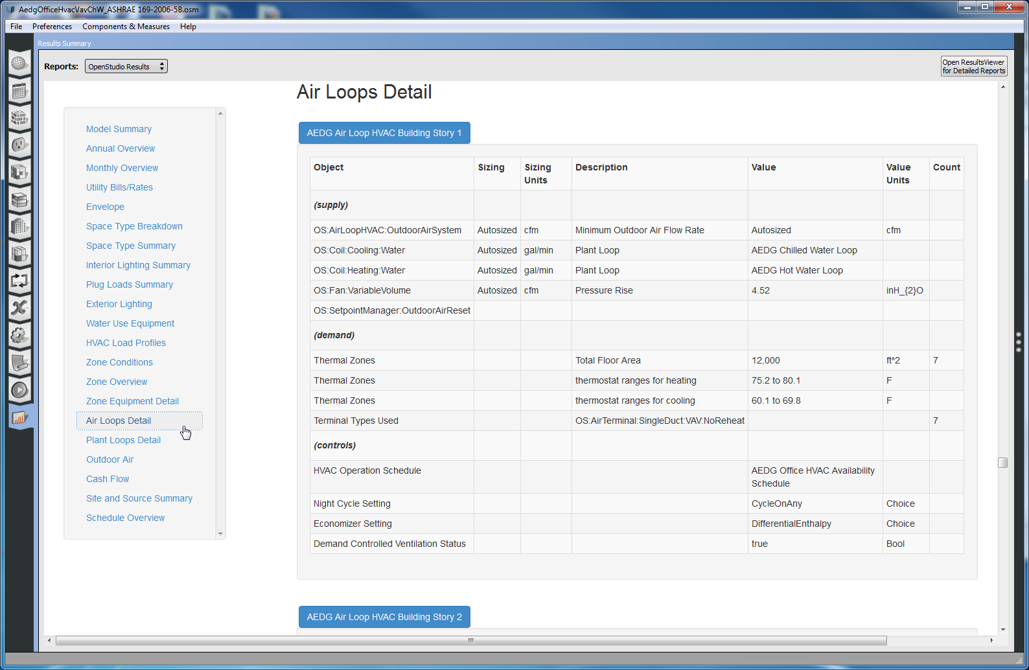Open the Measures scroll icon tab
This screenshot has width=1029, height=670.
point(19,362)
